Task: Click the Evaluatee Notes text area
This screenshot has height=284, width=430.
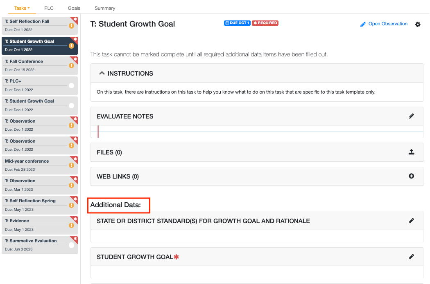Action: tap(257, 132)
